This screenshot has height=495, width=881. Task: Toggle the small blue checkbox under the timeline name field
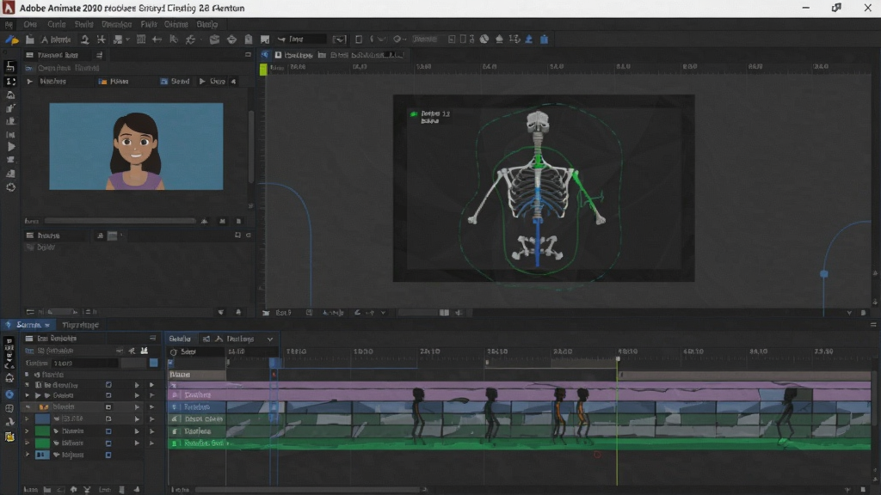pos(171,363)
